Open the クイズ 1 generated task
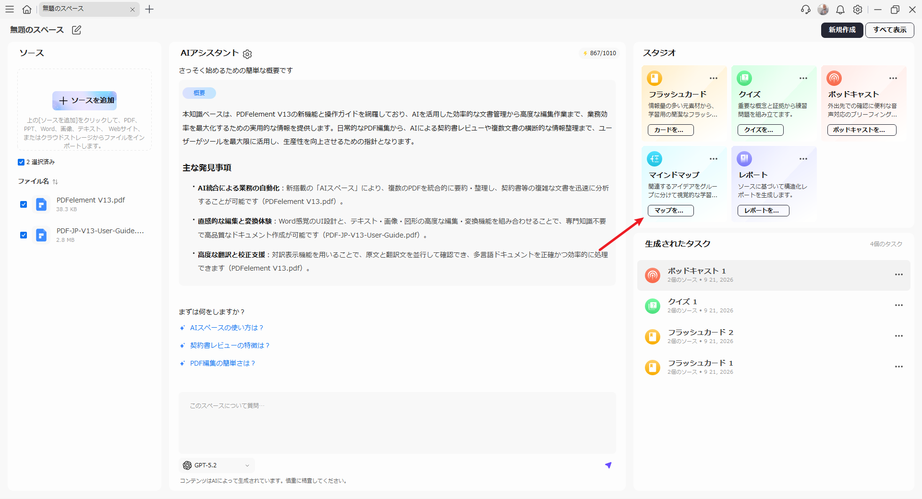Viewport: 922px width, 499px height. click(774, 306)
